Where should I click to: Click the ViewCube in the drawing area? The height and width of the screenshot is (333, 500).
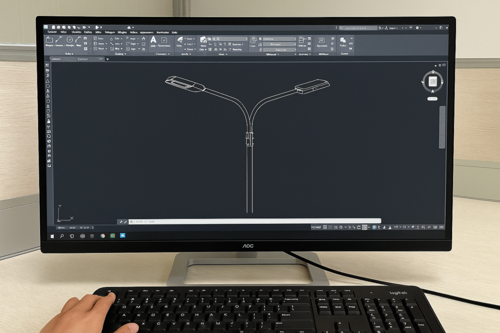432,81
